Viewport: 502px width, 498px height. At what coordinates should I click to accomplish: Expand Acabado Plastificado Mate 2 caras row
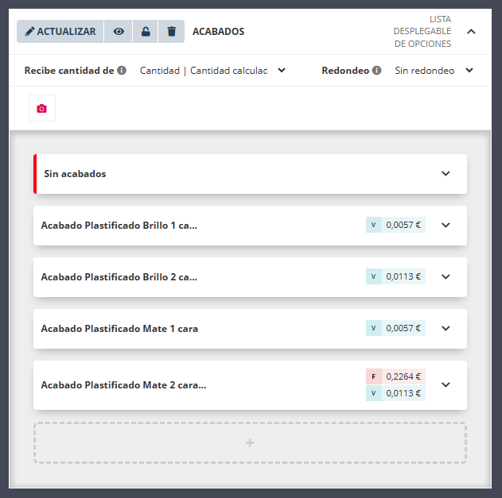[x=446, y=384]
